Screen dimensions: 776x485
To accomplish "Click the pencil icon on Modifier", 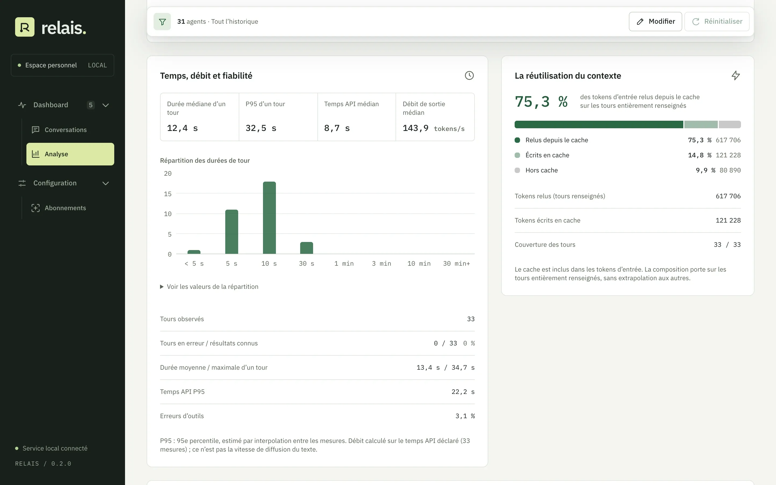I will click(x=640, y=22).
